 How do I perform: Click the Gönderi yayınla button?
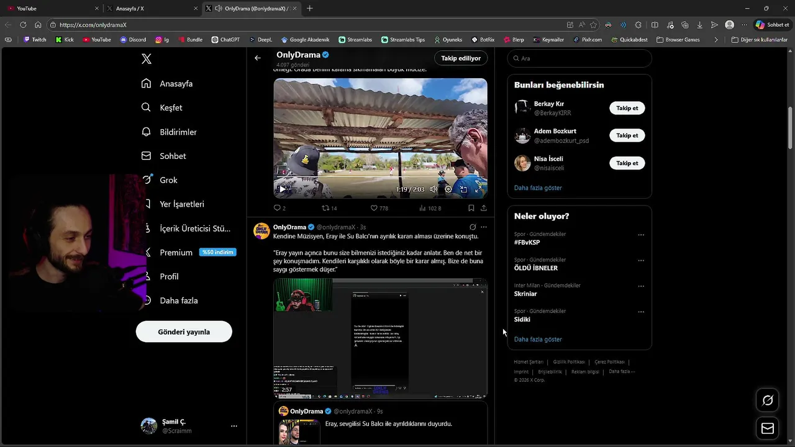184,332
